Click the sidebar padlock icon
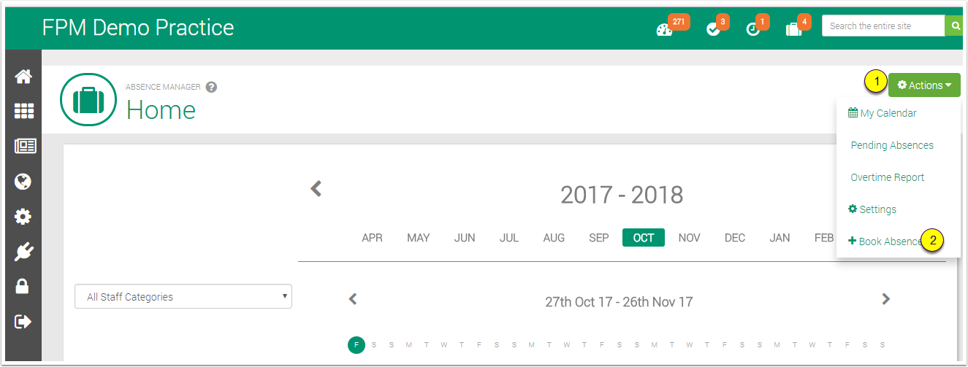The width and height of the screenshot is (968, 367). click(x=23, y=287)
